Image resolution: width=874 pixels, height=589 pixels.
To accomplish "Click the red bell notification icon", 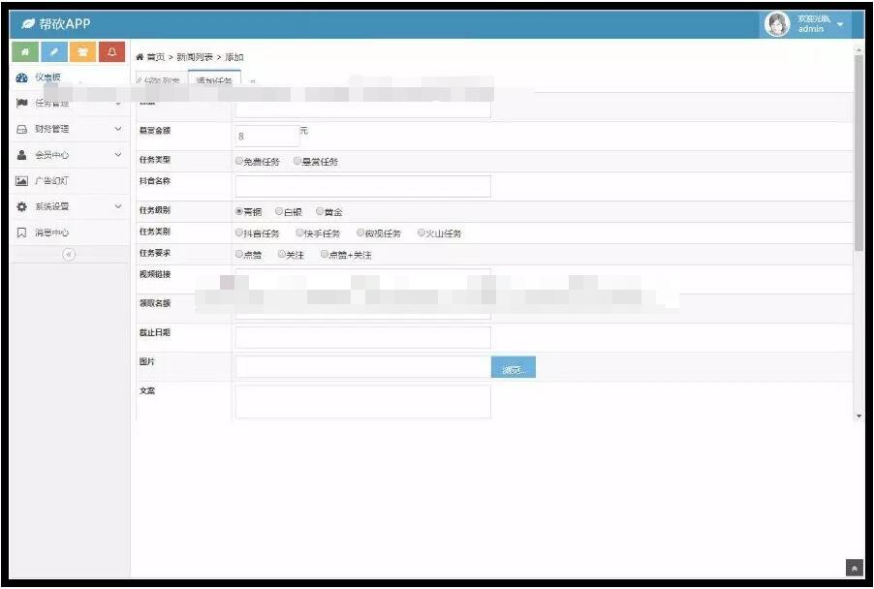I will [x=112, y=51].
